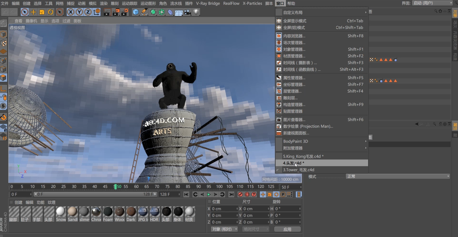This screenshot has width=458, height=237.
Task: Select the live selection arrow tool
Action: pyautogui.click(x=25, y=12)
